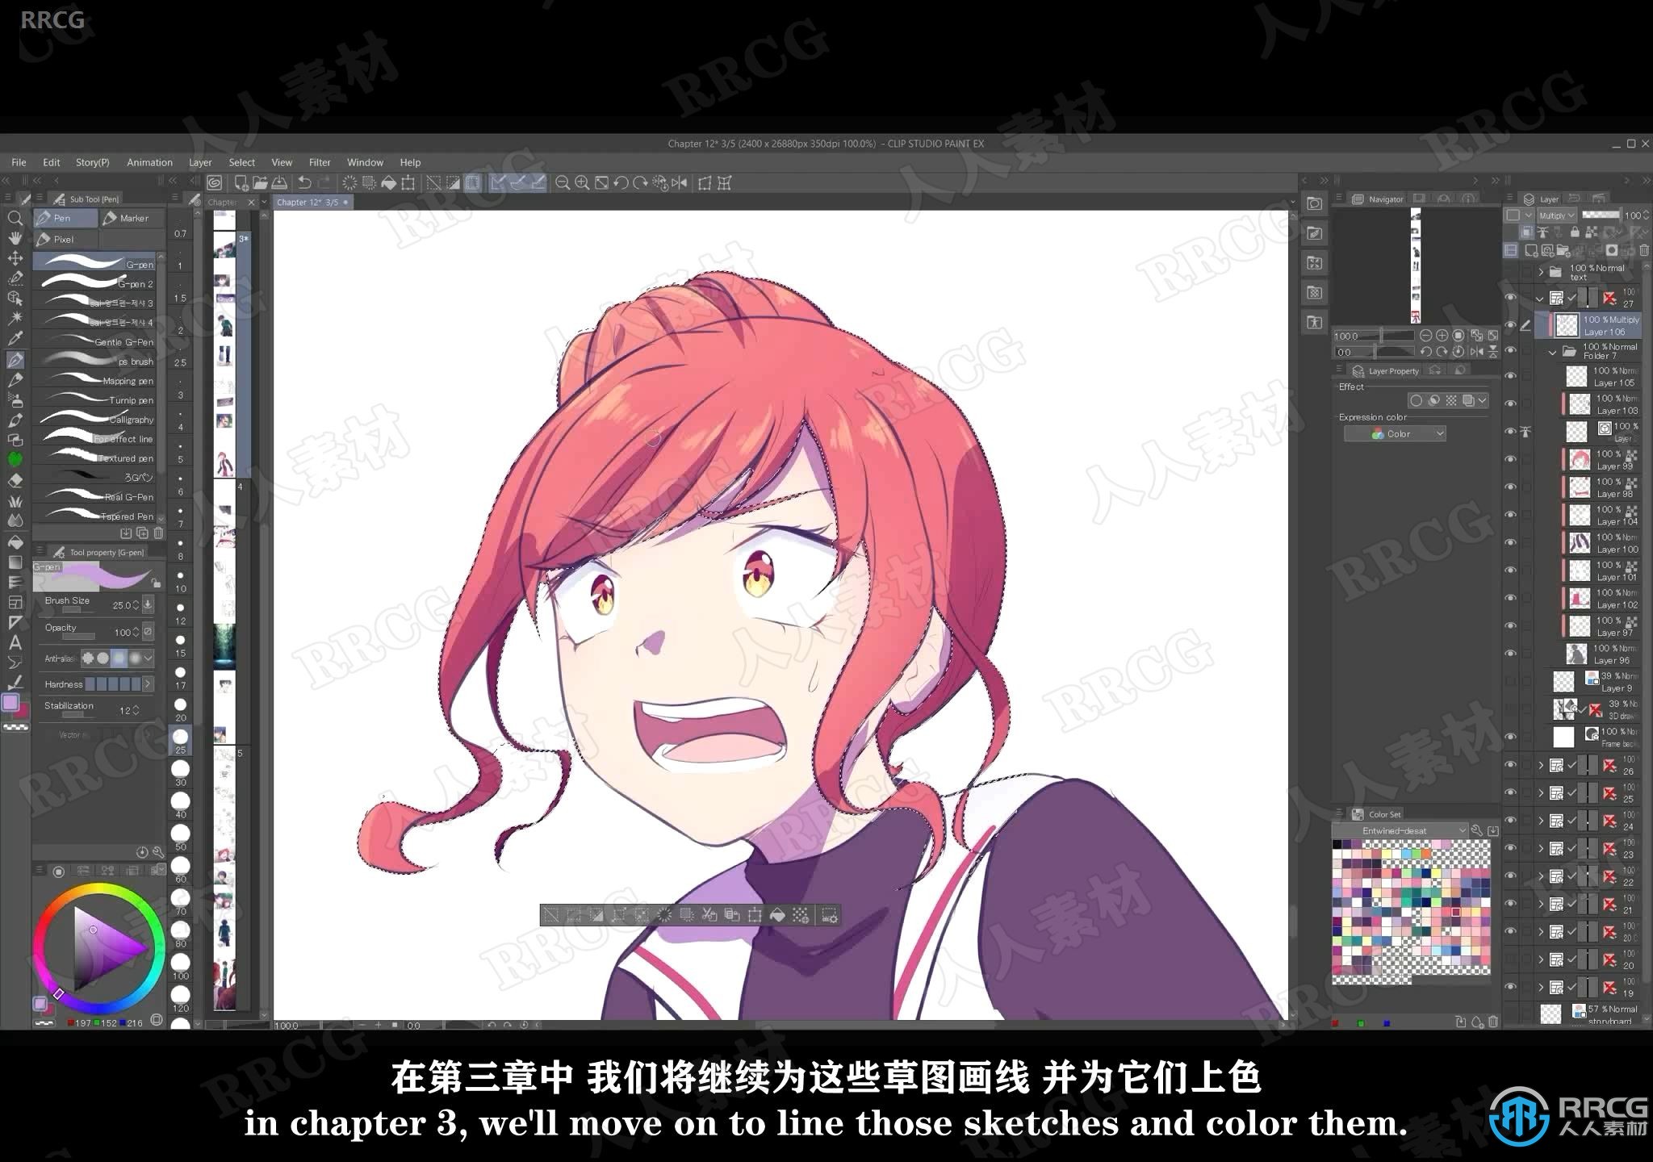The image size is (1653, 1162).
Task: Select the Zoom magnifier tool
Action: point(15,218)
